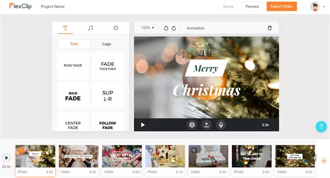Click the Saved status text
This screenshot has height=178, width=330.
pyautogui.click(x=228, y=6)
